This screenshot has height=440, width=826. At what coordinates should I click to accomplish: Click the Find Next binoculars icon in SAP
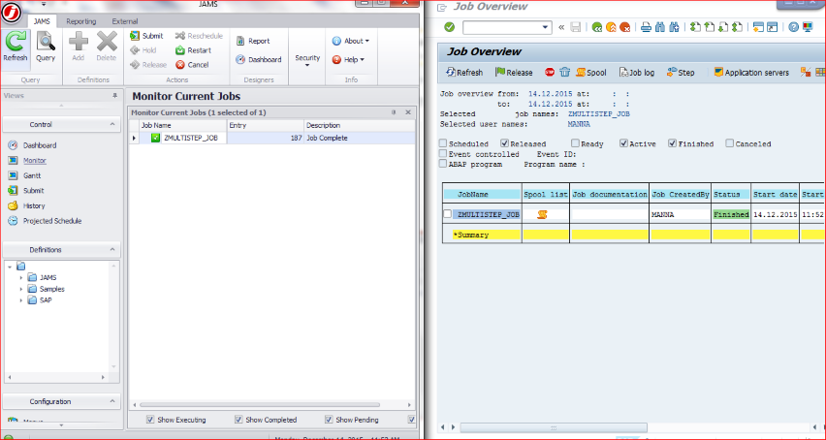pos(674,27)
